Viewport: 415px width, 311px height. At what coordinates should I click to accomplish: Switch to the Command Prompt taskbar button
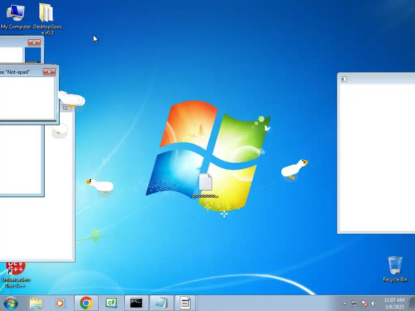click(136, 303)
